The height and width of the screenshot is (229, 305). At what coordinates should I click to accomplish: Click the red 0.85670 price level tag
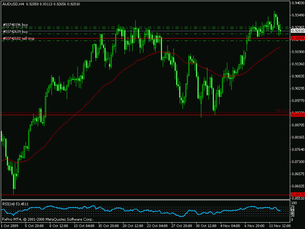click(x=298, y=194)
